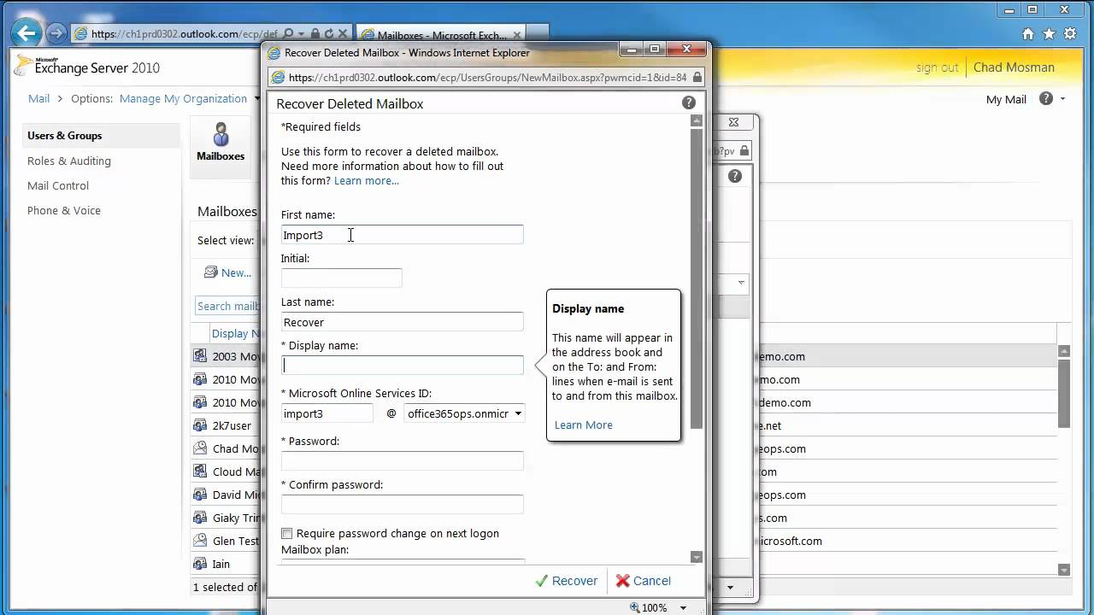
Task: Open browser Tools gear icon
Action: 1068,34
